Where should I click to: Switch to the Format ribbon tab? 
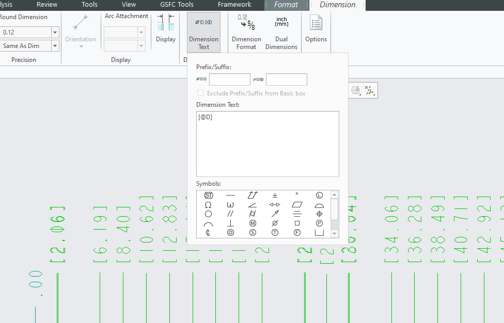[286, 5]
